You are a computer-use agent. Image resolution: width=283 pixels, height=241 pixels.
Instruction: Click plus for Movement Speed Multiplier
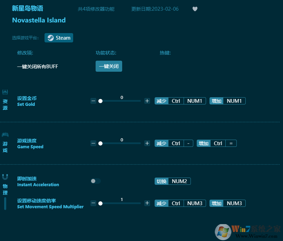tap(147, 203)
